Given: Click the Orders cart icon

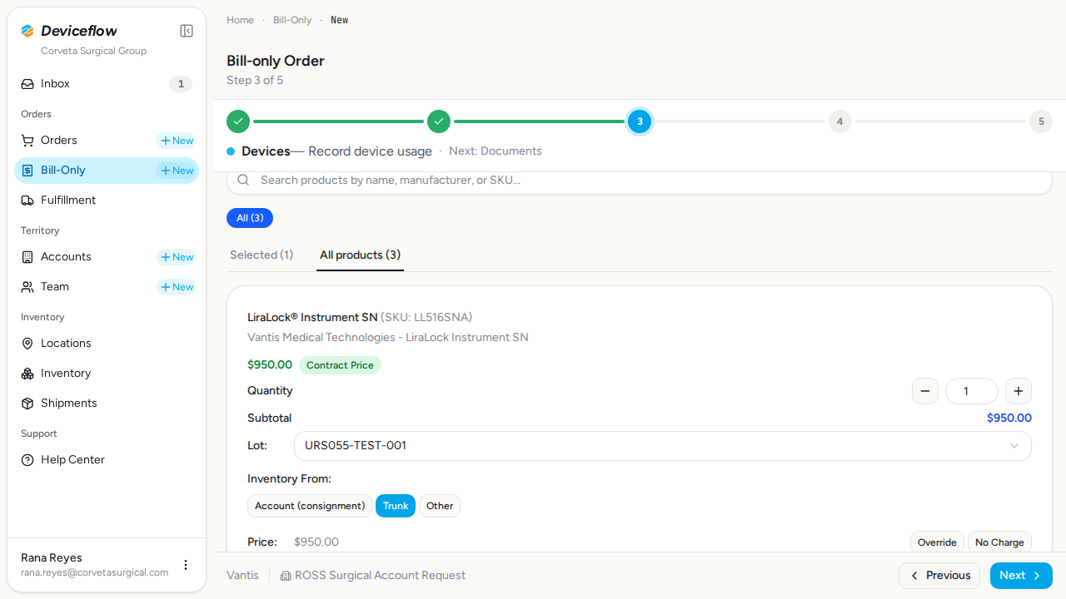Looking at the screenshot, I should tap(27, 141).
